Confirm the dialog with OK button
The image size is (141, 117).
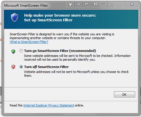point(124,95)
